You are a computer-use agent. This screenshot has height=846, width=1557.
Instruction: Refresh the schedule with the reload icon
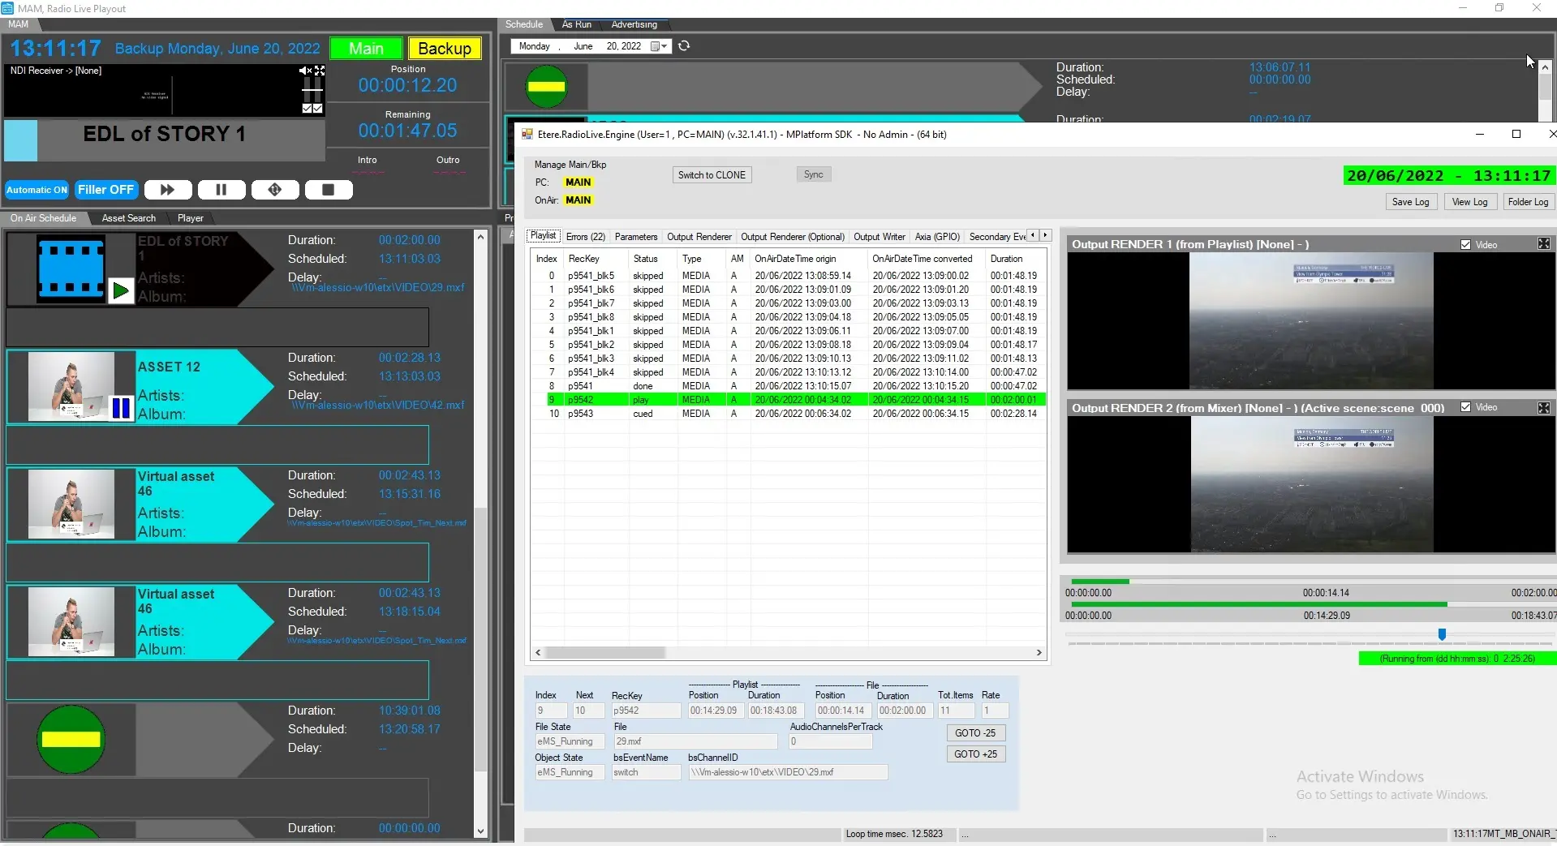684,46
